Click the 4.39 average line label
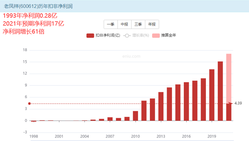The image size is (249, 141). coord(238,103)
